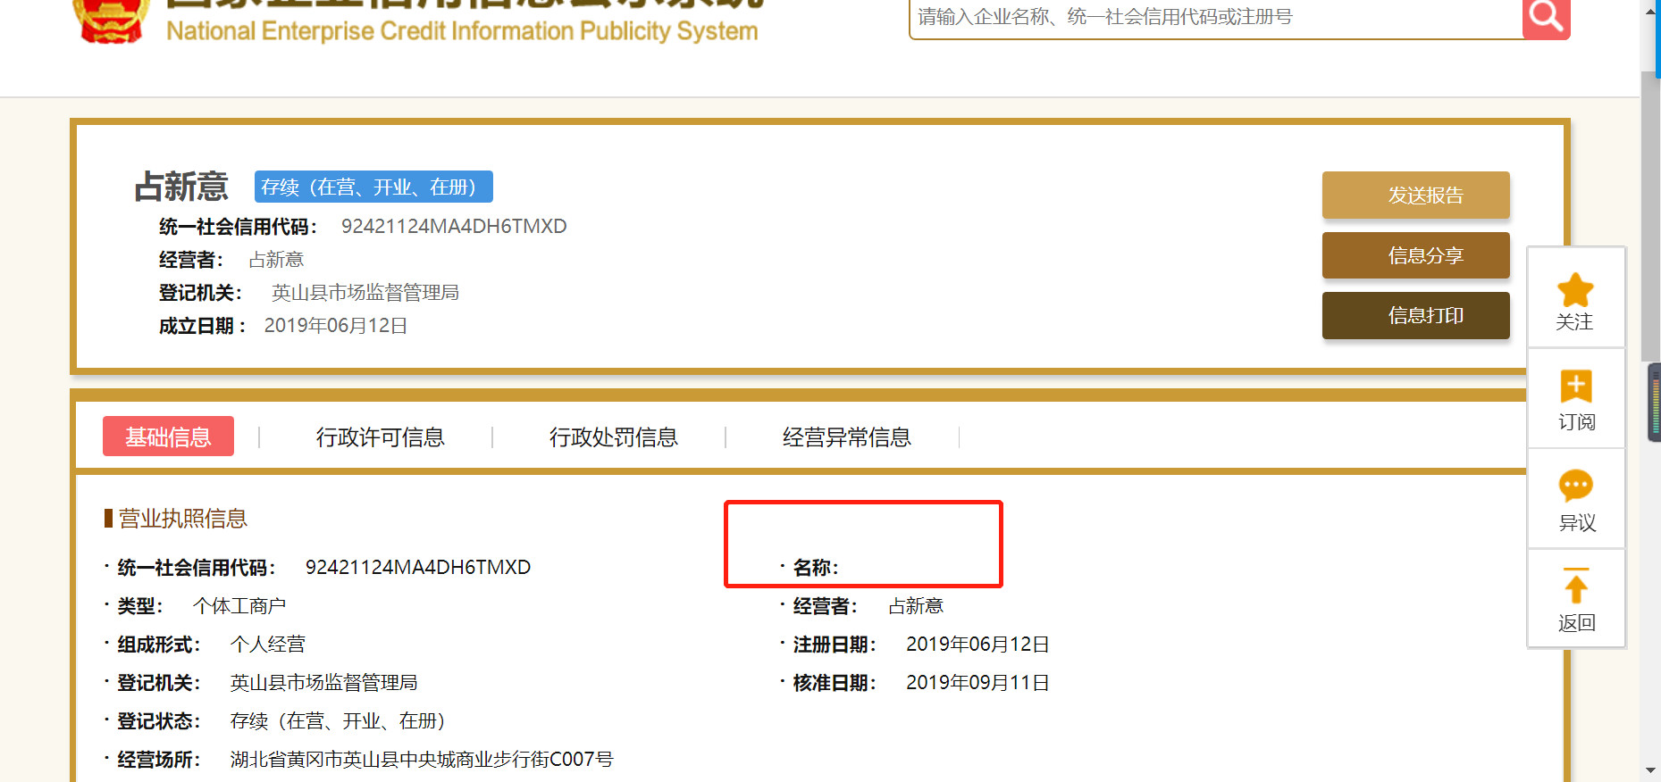Open the 行政处罚信息 tab
The image size is (1661, 782).
coord(613,437)
